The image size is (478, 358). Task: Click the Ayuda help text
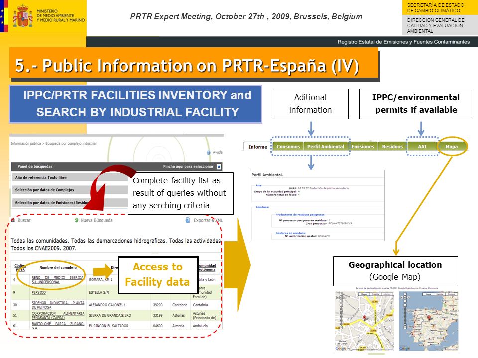218,152
